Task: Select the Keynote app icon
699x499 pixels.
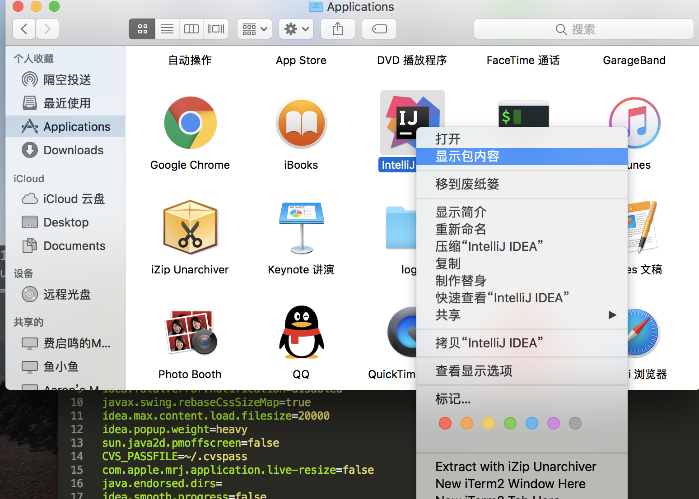Action: click(x=301, y=228)
